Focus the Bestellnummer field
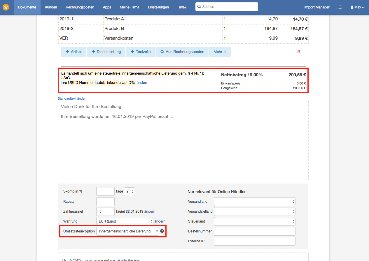The image size is (369, 261). (x=255, y=231)
